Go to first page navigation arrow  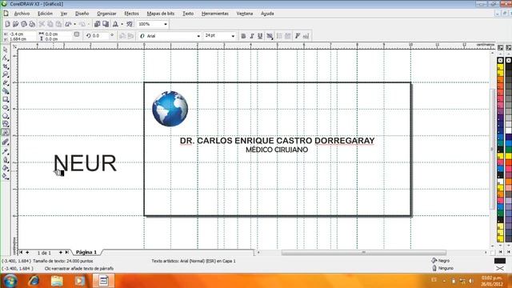[x=21, y=252]
